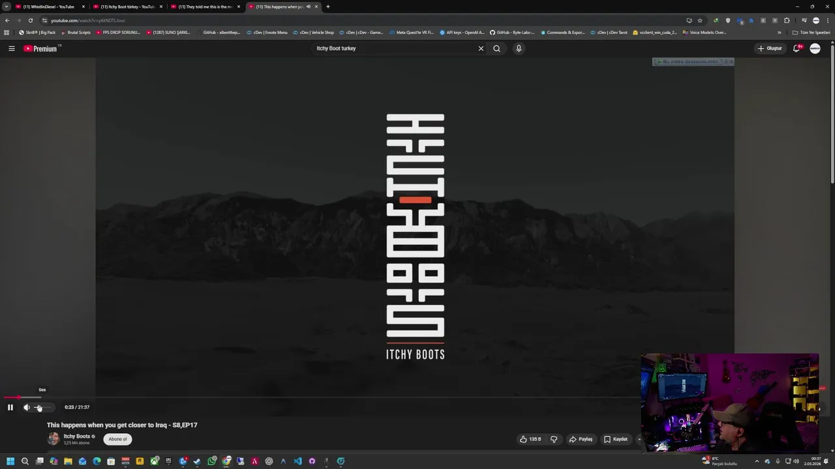Open the cDev | Vehicle Shop bookmark
The image size is (835, 469).
coord(314,33)
